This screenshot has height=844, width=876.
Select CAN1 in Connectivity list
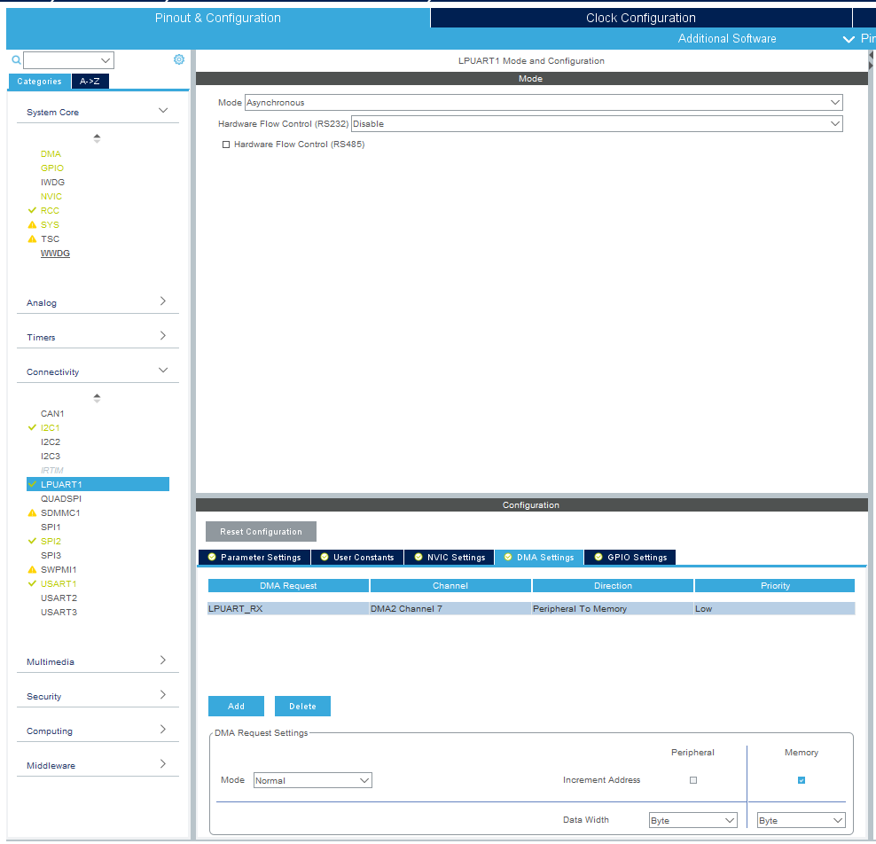click(52, 413)
